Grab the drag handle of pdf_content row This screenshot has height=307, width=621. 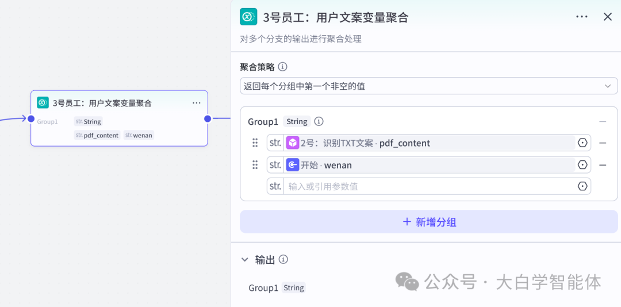point(255,143)
